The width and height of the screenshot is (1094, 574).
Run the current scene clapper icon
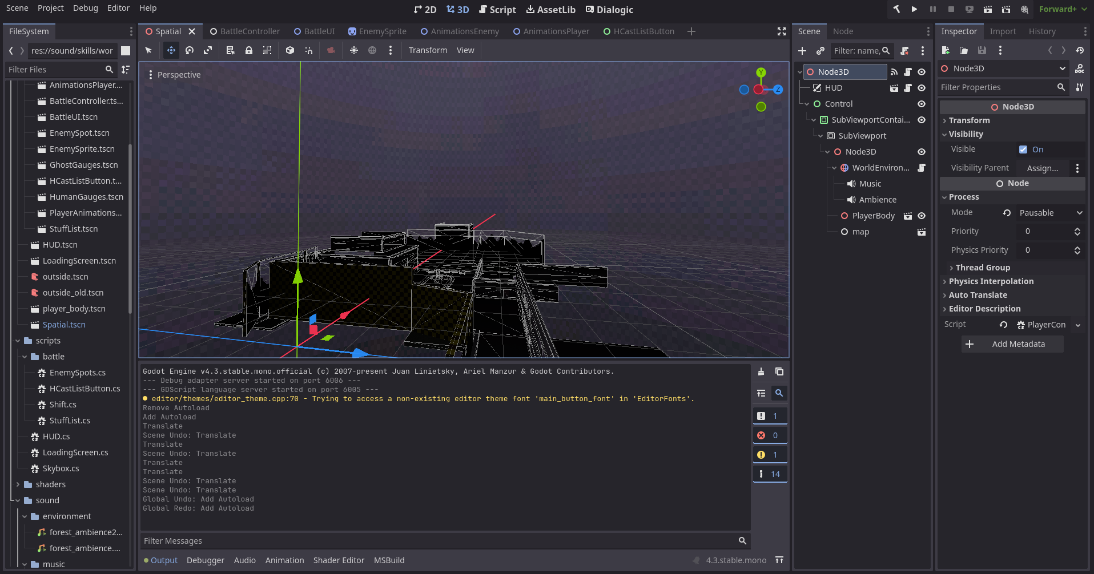988,9
